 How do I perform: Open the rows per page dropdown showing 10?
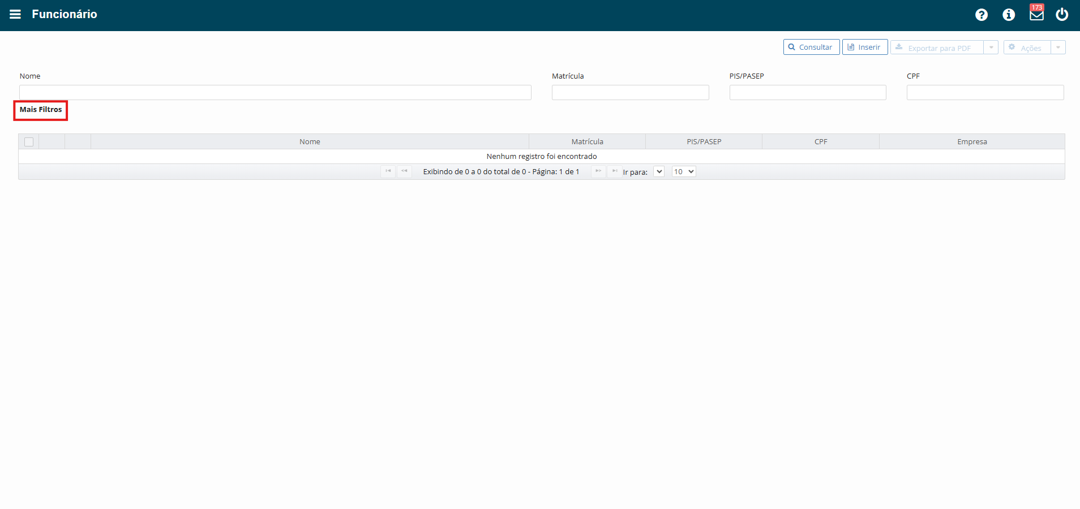[x=684, y=171]
